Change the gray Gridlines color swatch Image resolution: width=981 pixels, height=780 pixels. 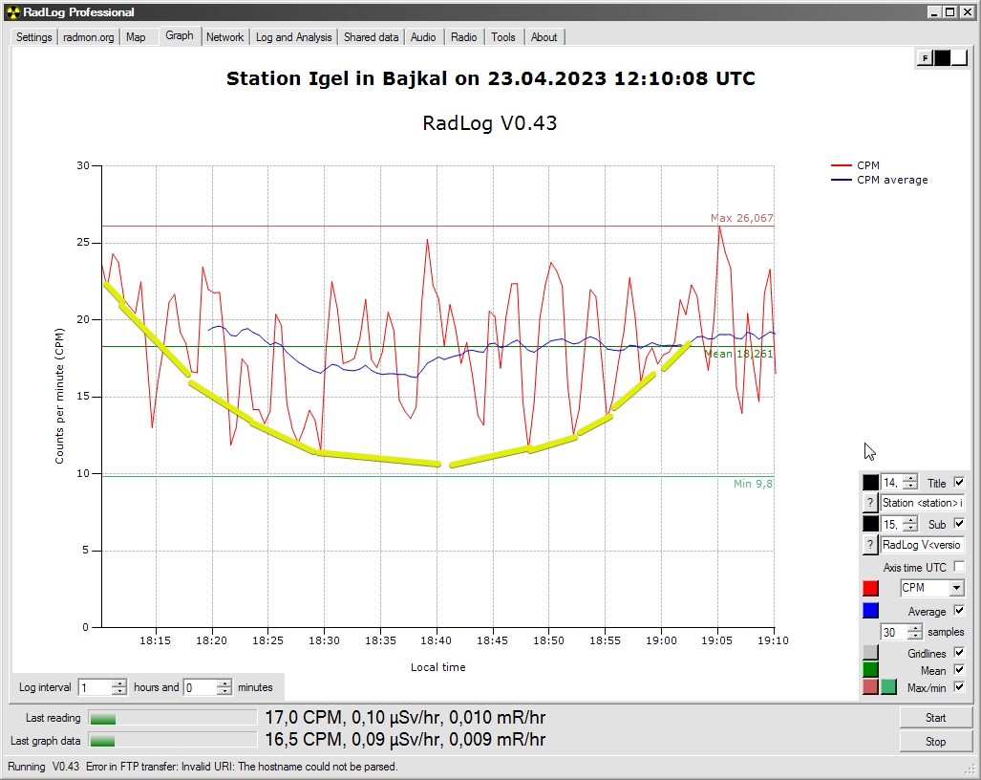pos(870,653)
